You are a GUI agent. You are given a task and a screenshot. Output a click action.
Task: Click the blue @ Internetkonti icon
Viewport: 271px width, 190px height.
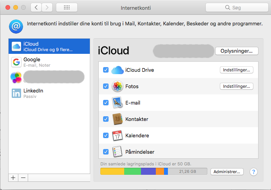(x=16, y=27)
